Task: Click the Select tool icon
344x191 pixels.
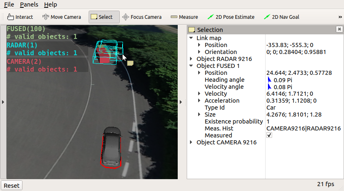Action: (x=94, y=17)
